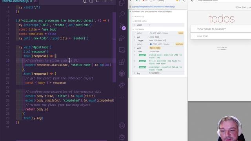This screenshot has height=141, width=251.
Task: Click the 'const { body } = response' line
Action: click(x=45, y=83)
